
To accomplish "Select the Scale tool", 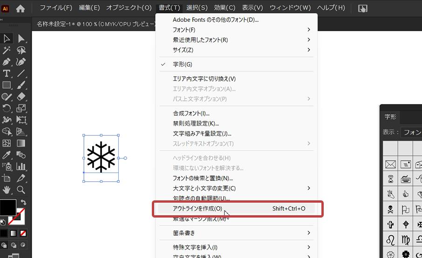I will click(x=21, y=108).
